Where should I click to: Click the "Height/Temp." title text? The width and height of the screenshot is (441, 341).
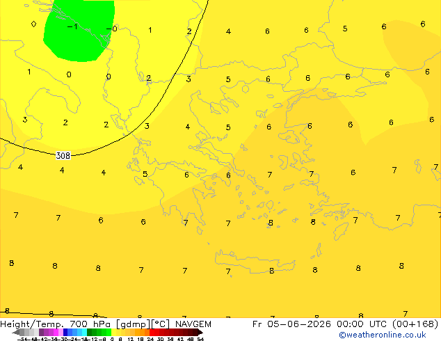tap(31, 324)
